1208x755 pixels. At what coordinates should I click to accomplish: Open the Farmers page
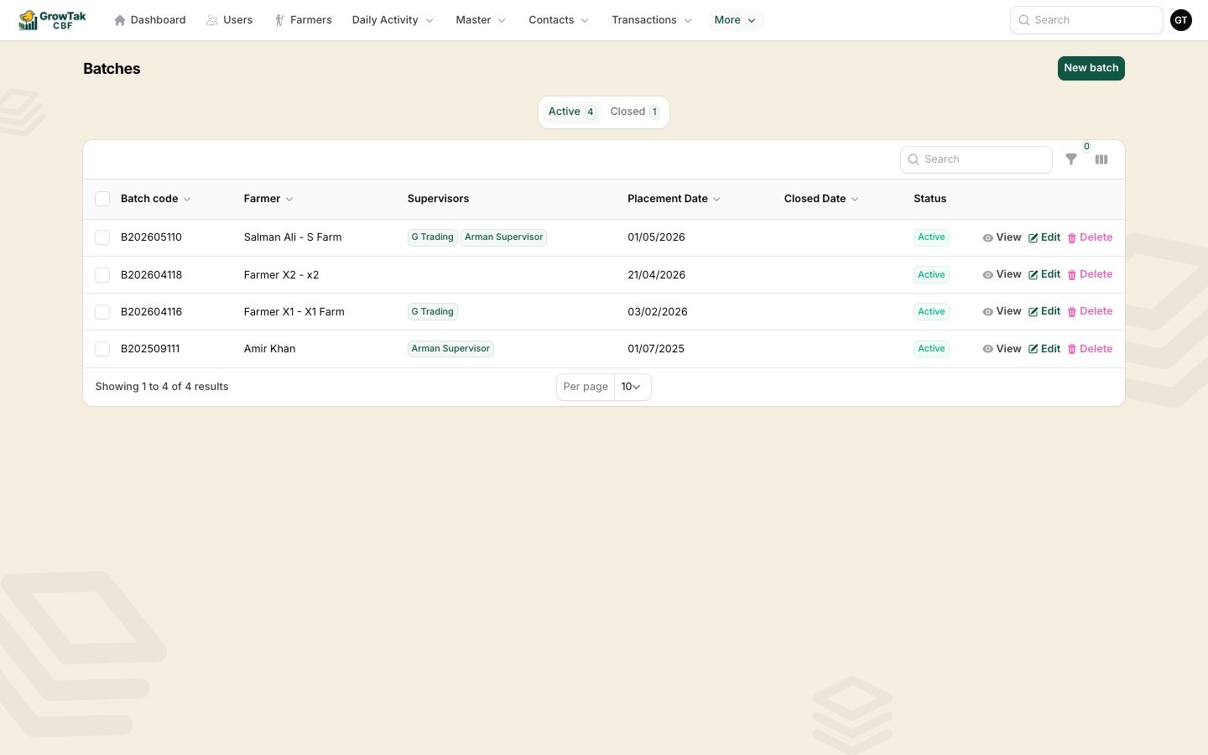tap(304, 20)
